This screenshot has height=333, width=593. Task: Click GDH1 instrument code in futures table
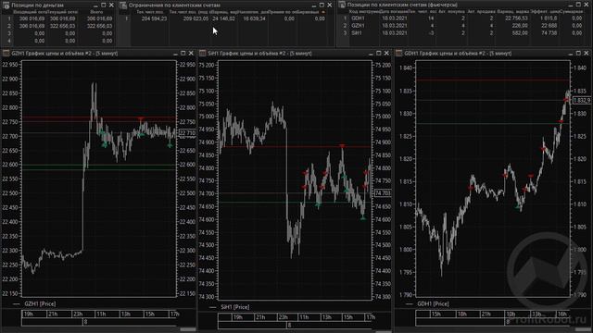(358, 18)
